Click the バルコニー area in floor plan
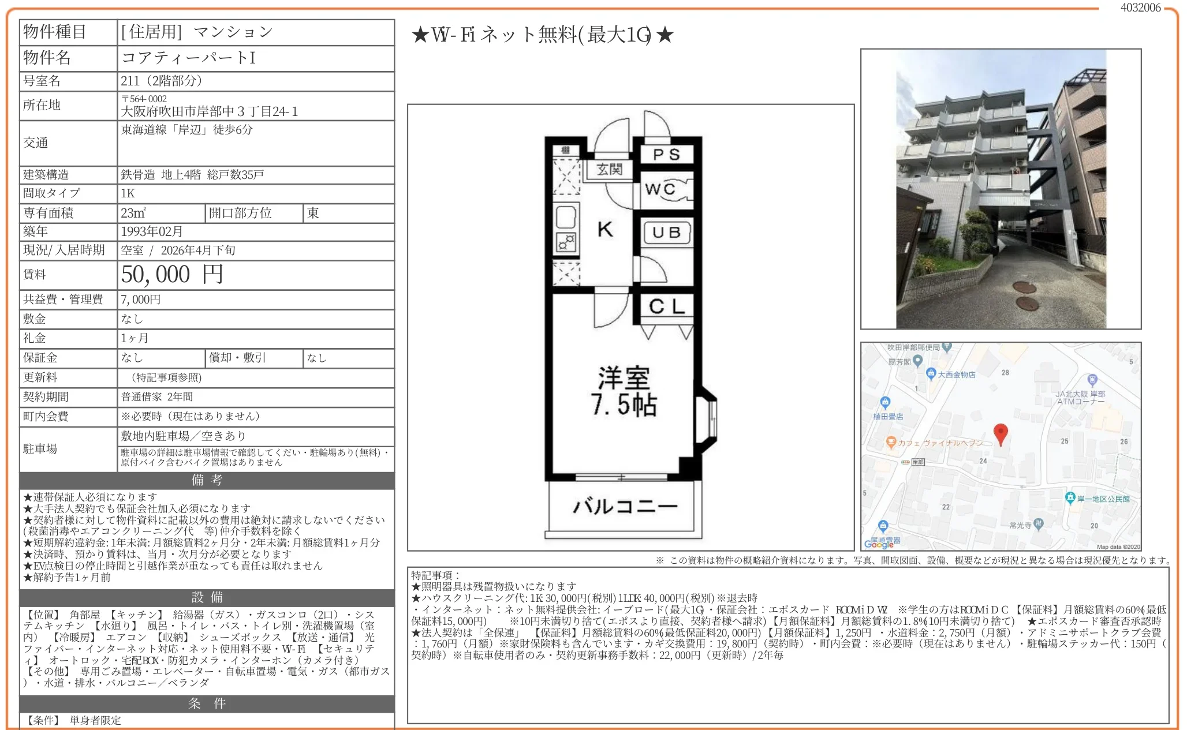1187x730 pixels. (x=624, y=506)
